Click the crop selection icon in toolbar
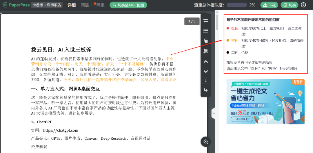313x153 pixels. [x=206, y=51]
